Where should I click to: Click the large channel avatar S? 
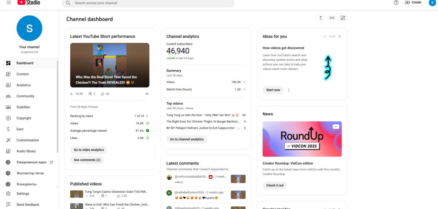pos(30,28)
